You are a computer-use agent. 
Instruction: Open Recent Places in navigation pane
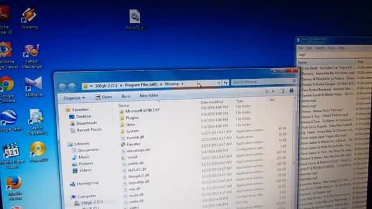tap(86, 130)
